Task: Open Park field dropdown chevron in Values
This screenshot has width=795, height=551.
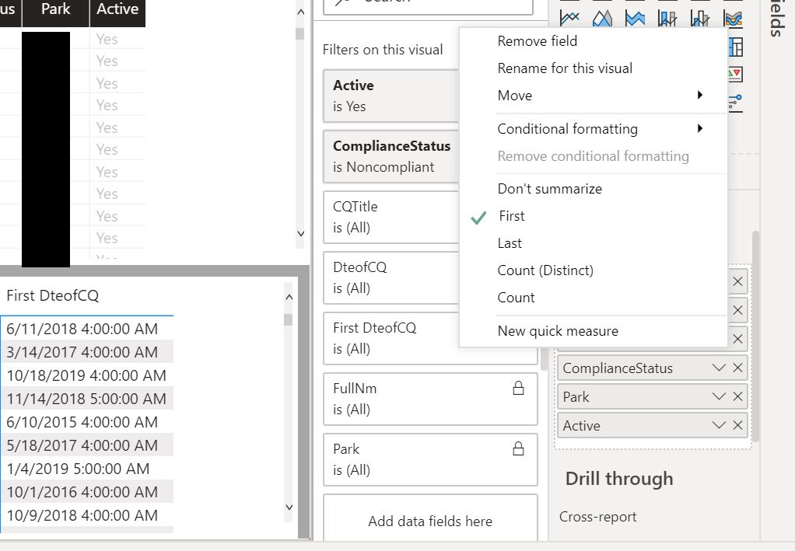Action: (719, 396)
